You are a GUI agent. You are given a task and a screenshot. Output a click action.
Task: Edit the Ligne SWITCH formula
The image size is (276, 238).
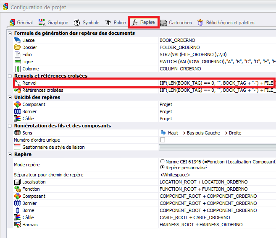tap(218, 62)
